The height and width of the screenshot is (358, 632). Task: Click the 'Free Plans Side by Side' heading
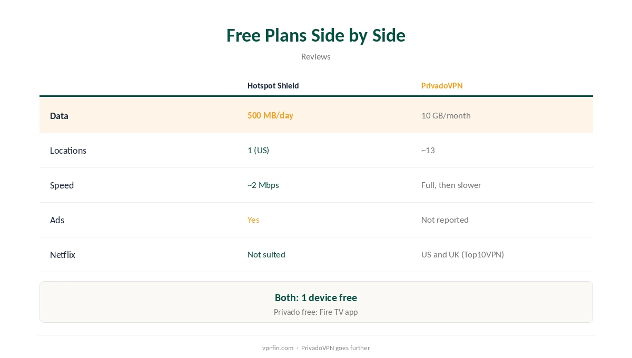(316, 35)
